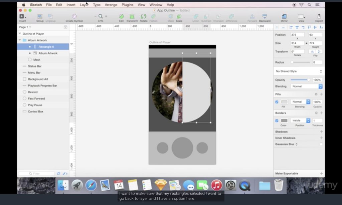Image resolution: width=342 pixels, height=205 pixels.
Task: Open Spotlight search in menu bar
Action: pyautogui.click(x=309, y=5)
